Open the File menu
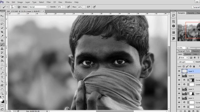Image resolution: width=200 pixels, height=112 pixels. [8, 2]
